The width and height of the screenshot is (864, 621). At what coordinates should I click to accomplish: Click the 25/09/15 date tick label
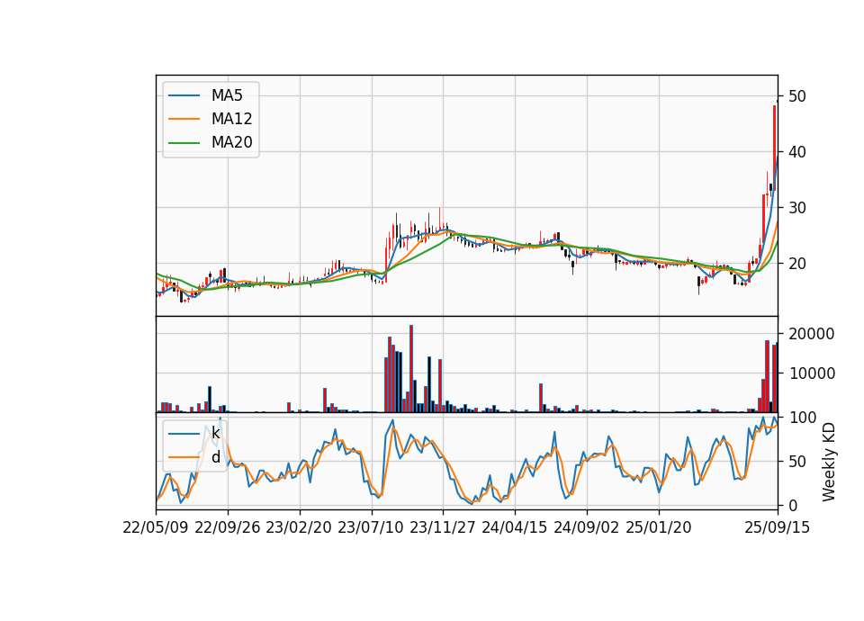(x=778, y=527)
